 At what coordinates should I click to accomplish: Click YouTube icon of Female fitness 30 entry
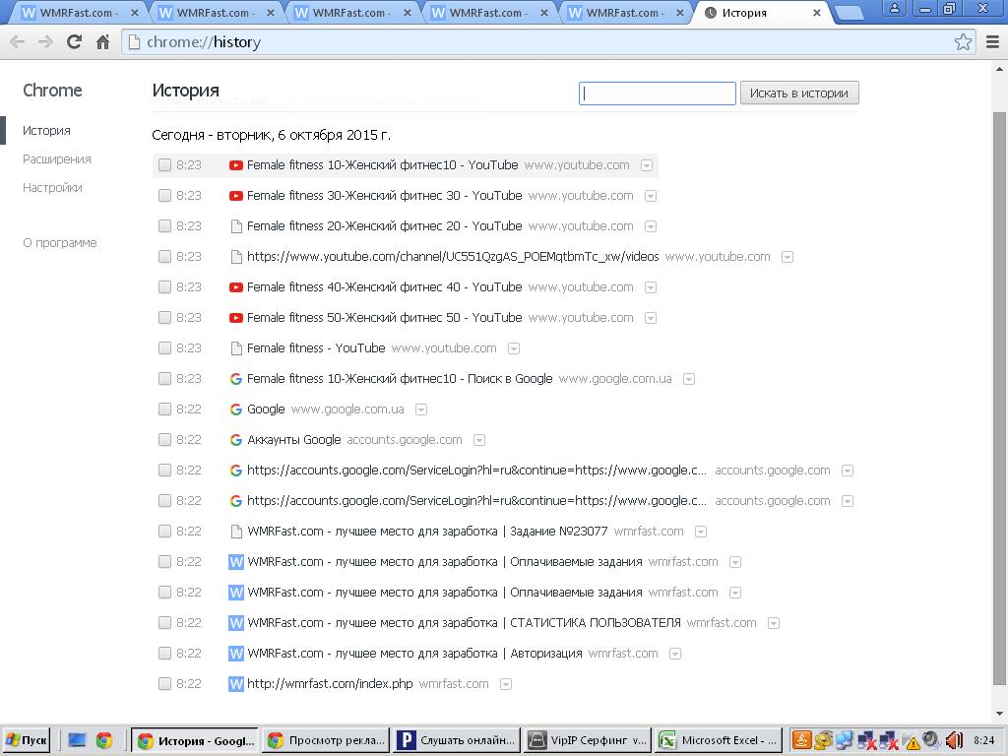point(236,196)
